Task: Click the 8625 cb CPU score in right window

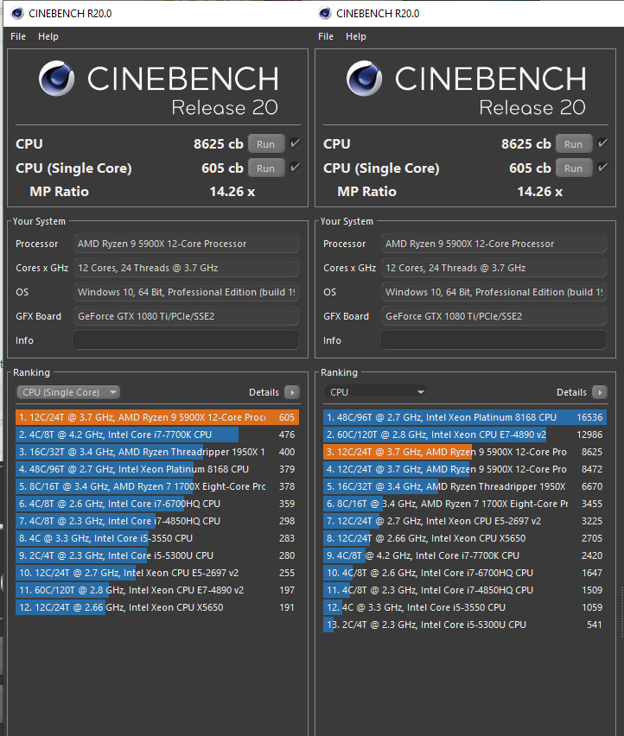Action: (x=525, y=144)
